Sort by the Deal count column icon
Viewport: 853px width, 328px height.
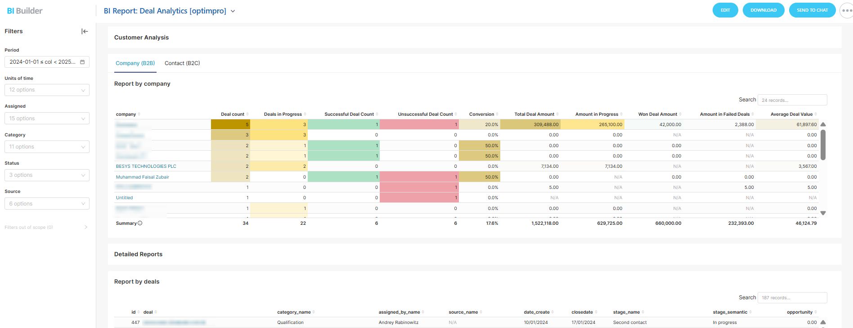click(247, 114)
